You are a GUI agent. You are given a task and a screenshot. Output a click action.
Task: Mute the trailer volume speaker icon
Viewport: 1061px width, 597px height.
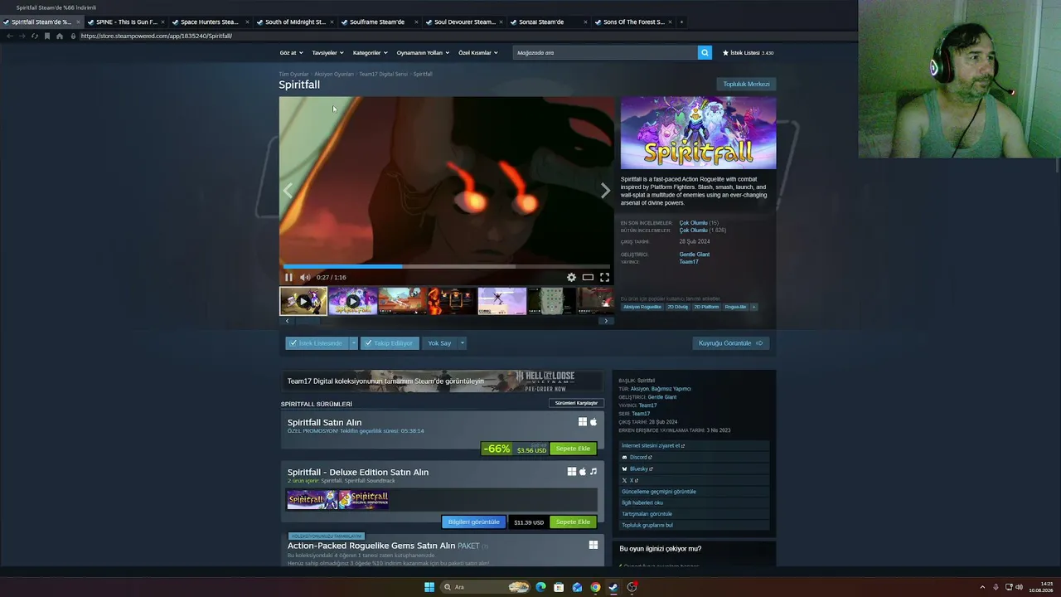pos(305,277)
